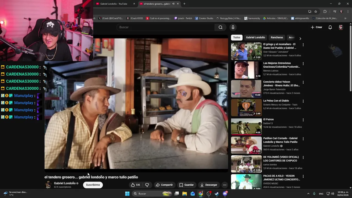Open Discord from the taskbar

225,194
